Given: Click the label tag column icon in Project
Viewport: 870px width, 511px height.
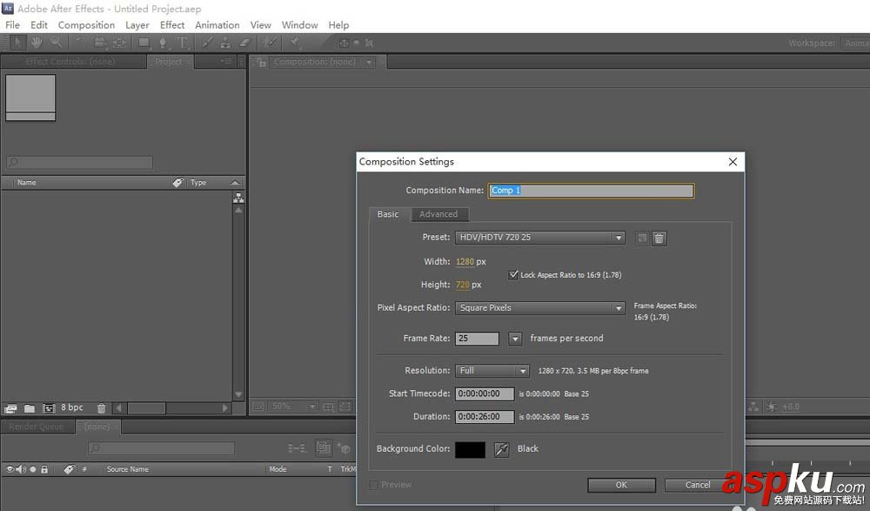Looking at the screenshot, I should click(x=177, y=182).
